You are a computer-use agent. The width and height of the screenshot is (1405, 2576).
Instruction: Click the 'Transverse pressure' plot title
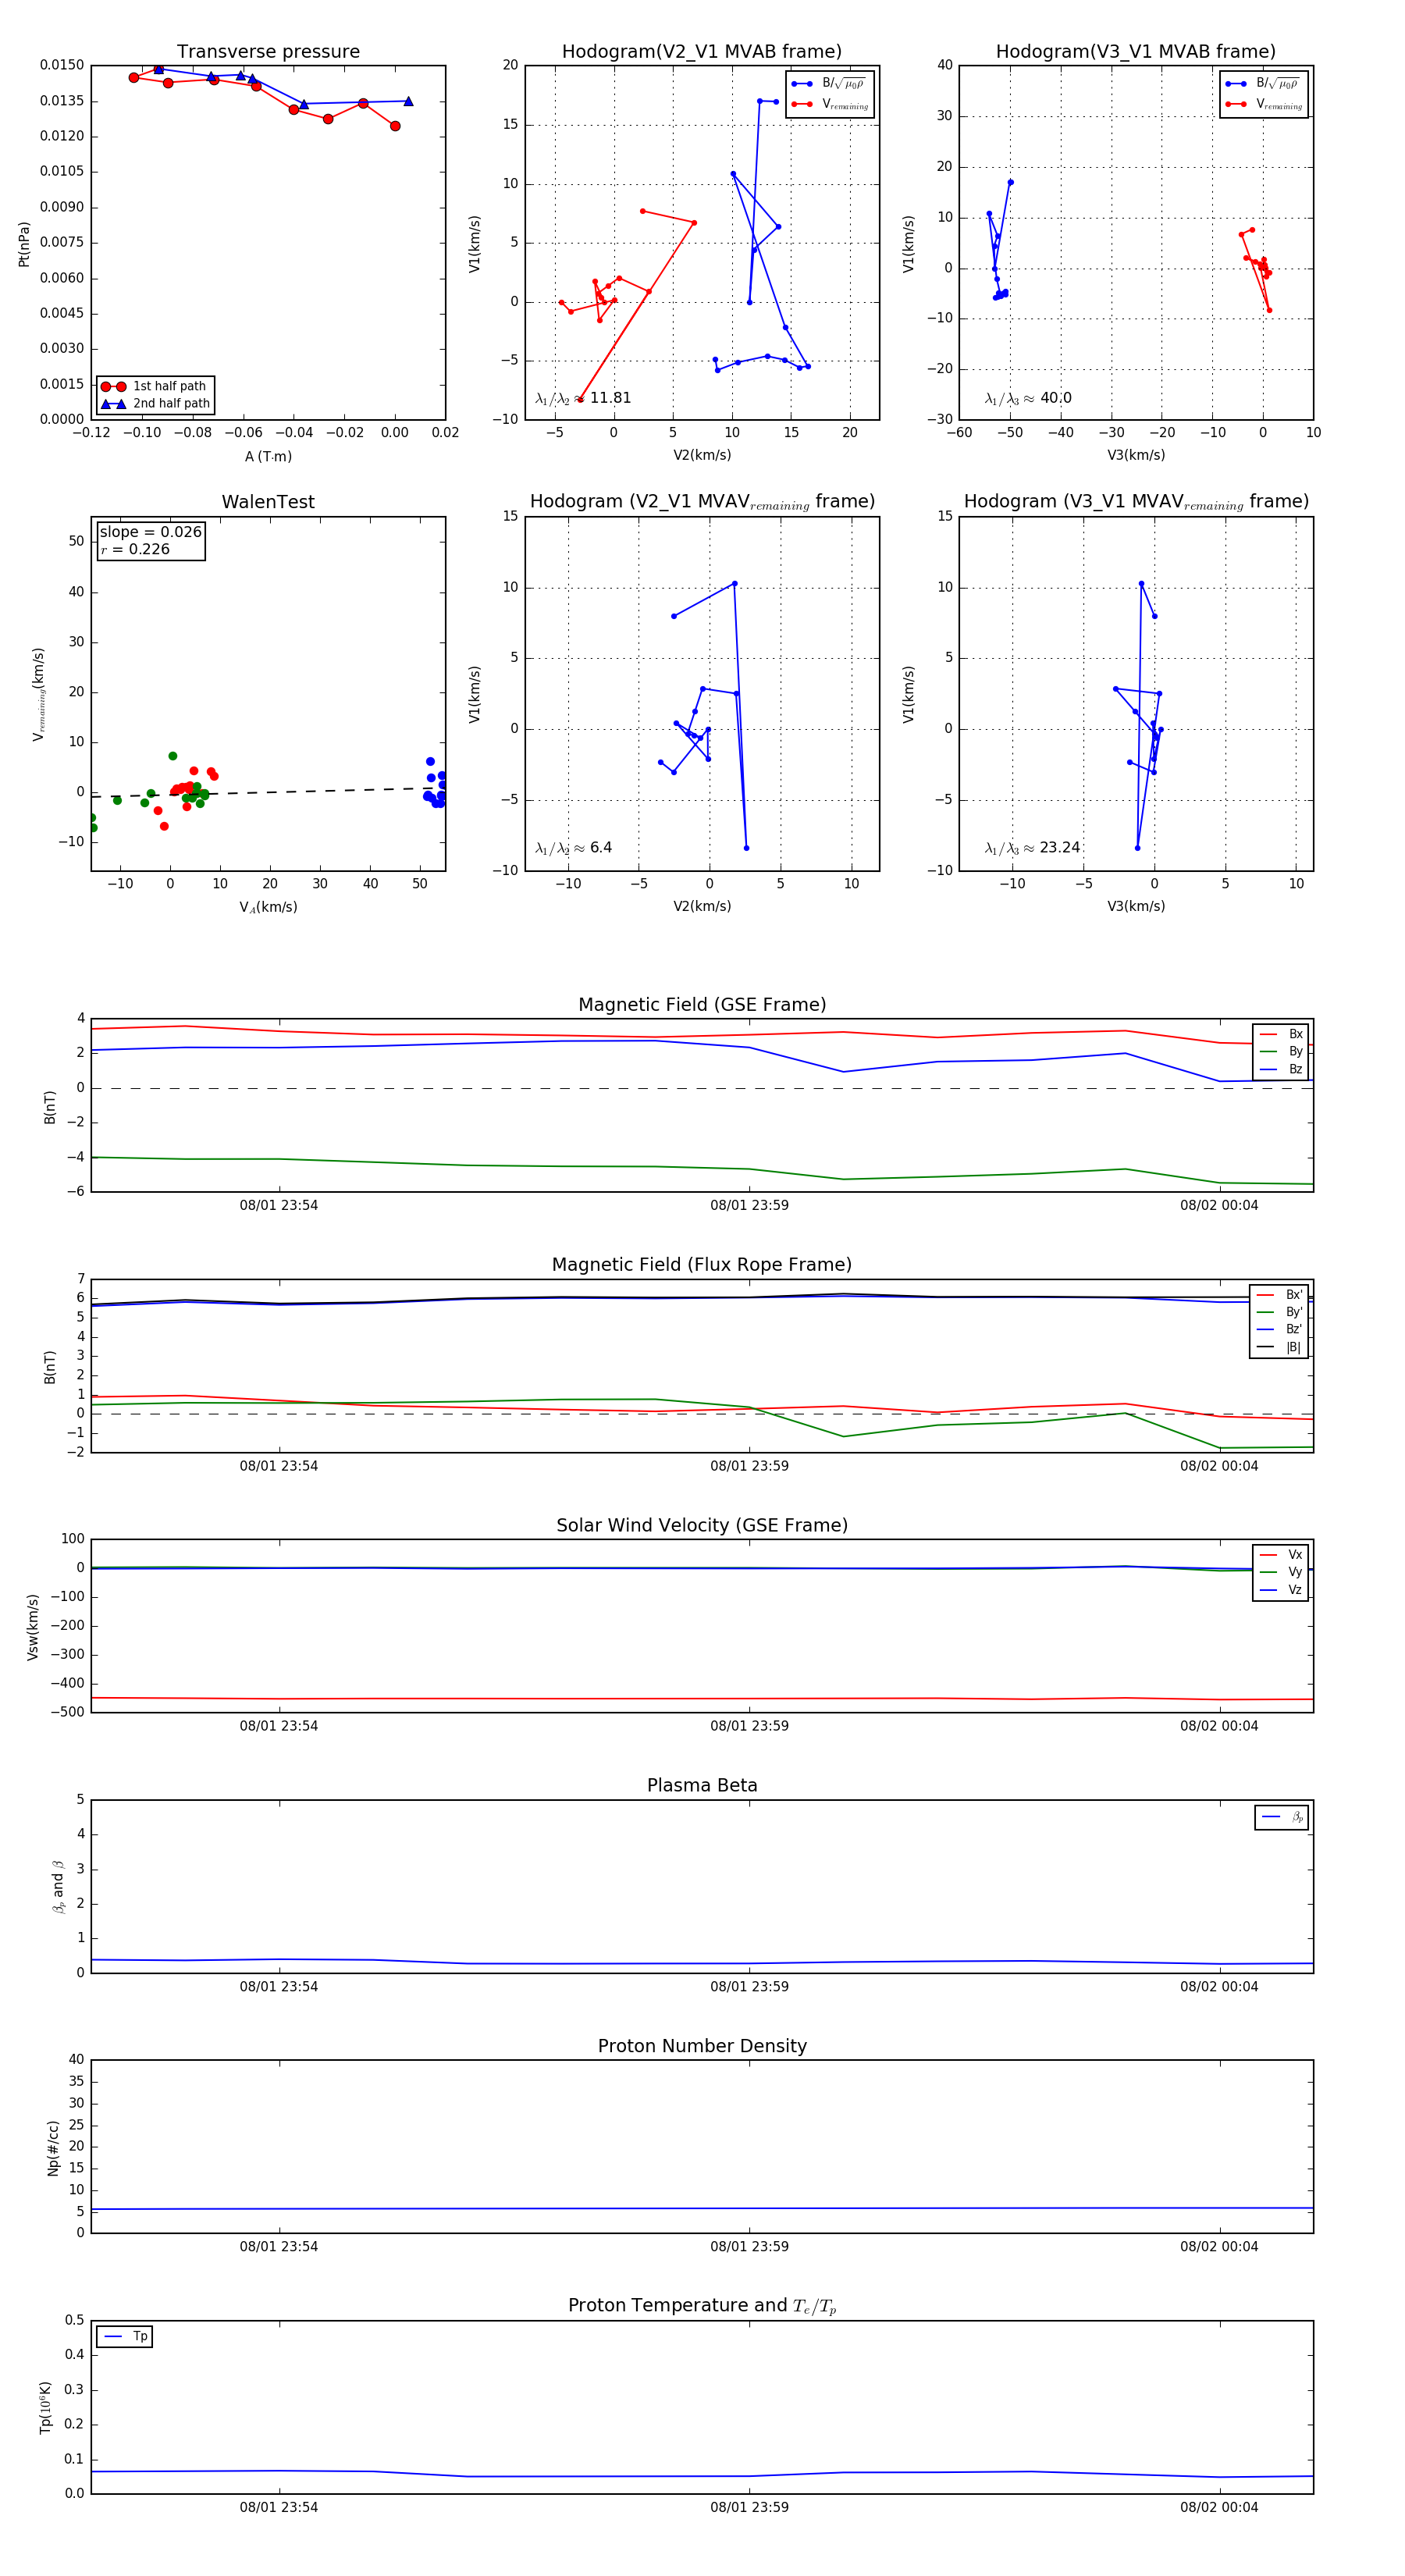tap(268, 52)
